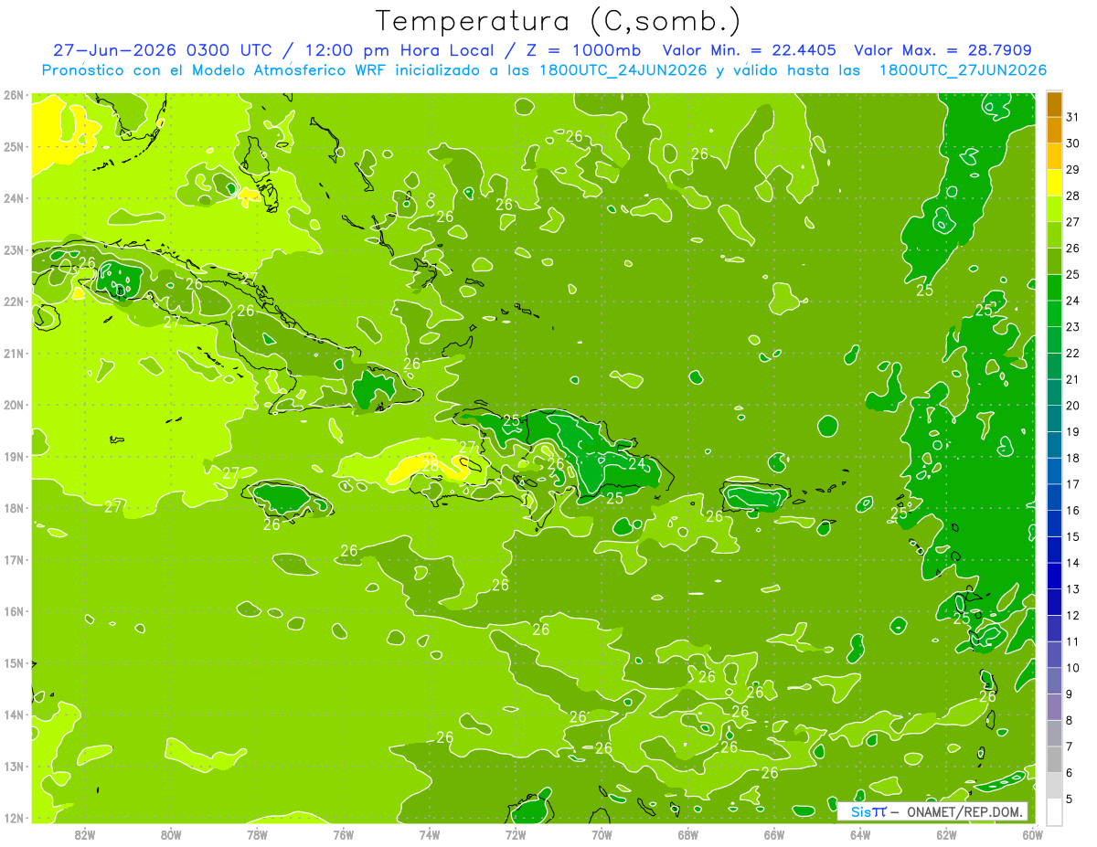This screenshot has width=1097, height=847.
Task: Click the 66W longitude axis label
Action: 774,834
